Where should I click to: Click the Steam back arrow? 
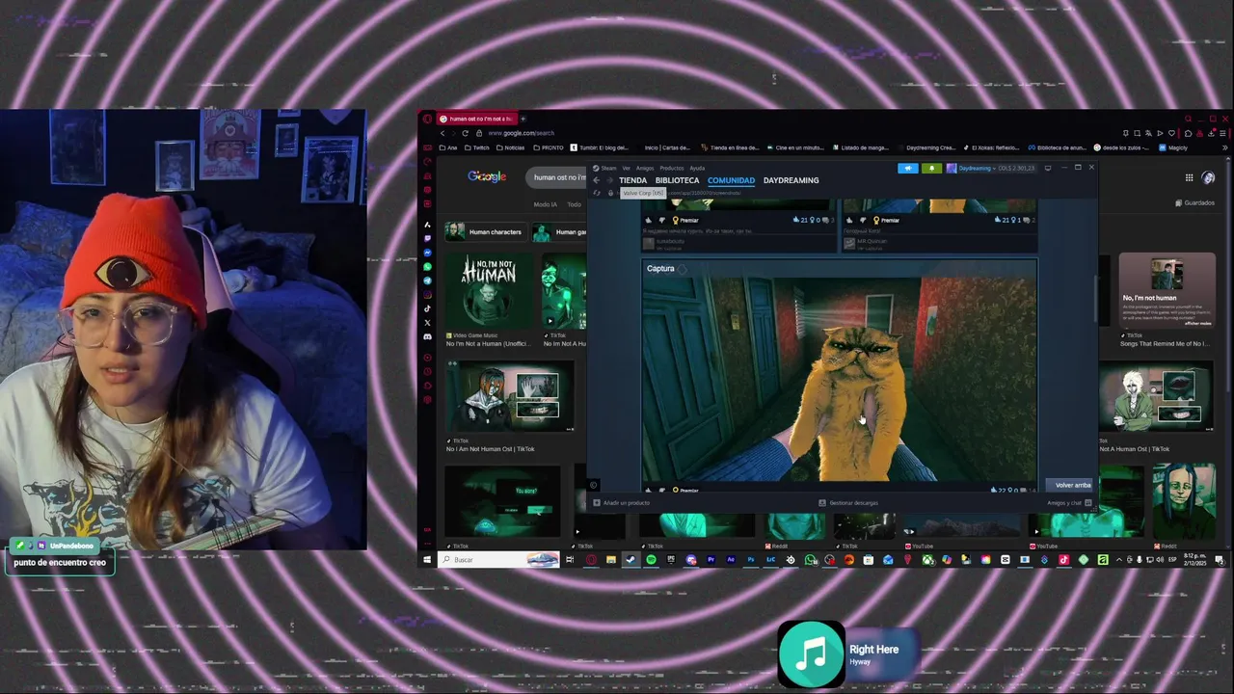596,180
